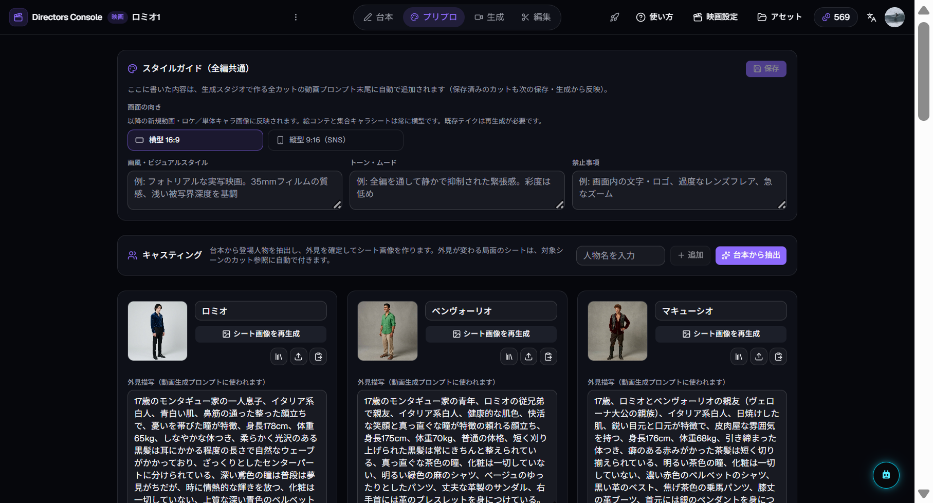Screen dimensions: 933x503
Task: Open library for マキューシオ sheet image
Action: pyautogui.click(x=739, y=357)
